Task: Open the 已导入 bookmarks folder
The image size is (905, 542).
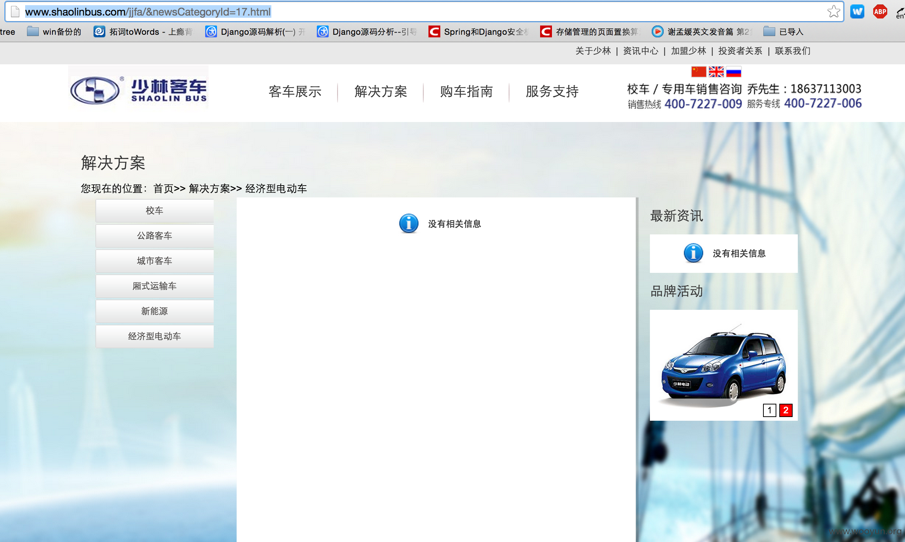Action: (x=783, y=32)
